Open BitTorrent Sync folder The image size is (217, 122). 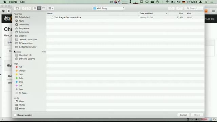pos(26,43)
